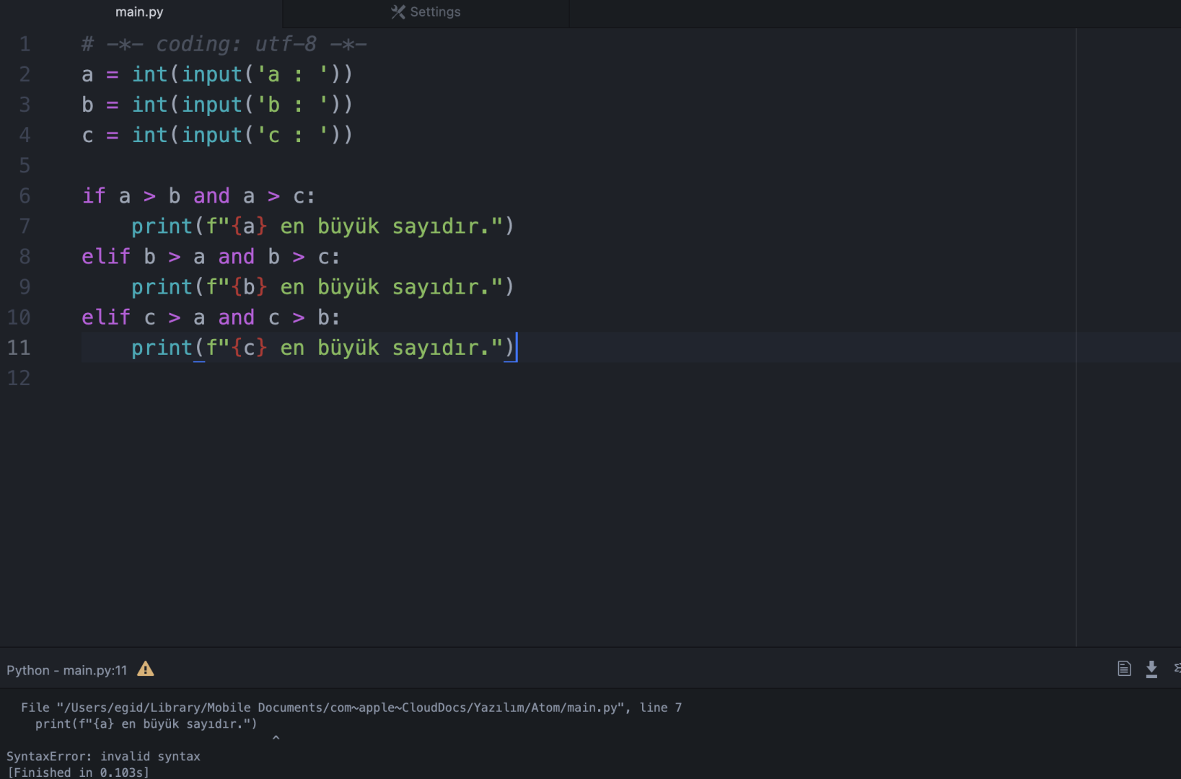Screen dimensions: 1181x779
Task: Click line number 1 in gutter
Action: (x=25, y=44)
